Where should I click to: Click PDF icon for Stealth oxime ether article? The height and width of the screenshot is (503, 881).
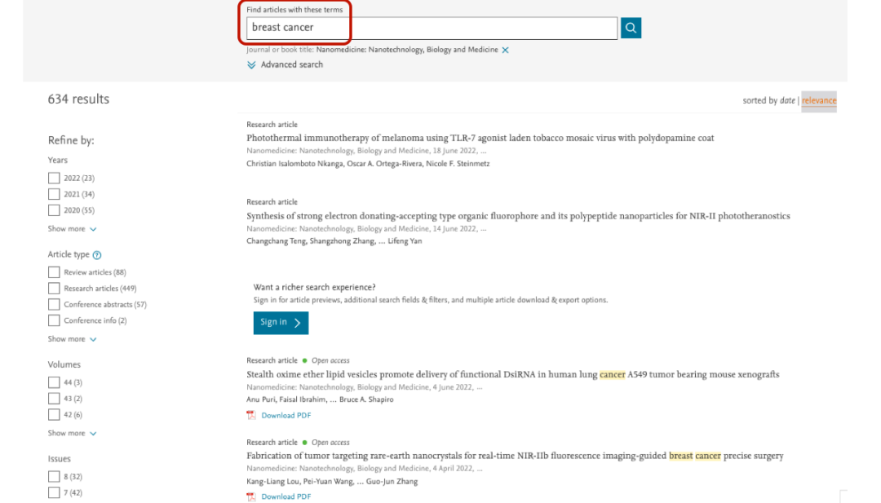click(x=251, y=415)
